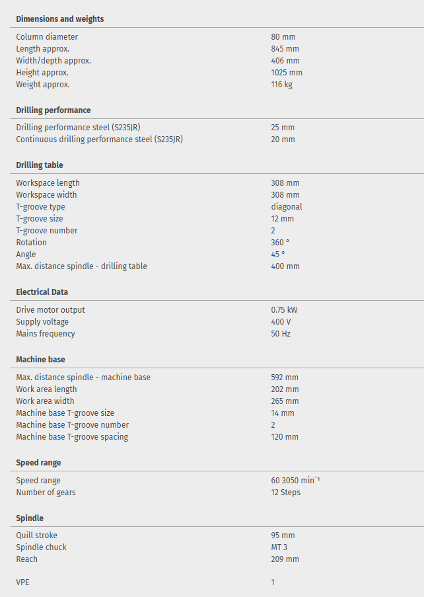Select the Electrical Data section heading
The image size is (424, 597).
[42, 292]
